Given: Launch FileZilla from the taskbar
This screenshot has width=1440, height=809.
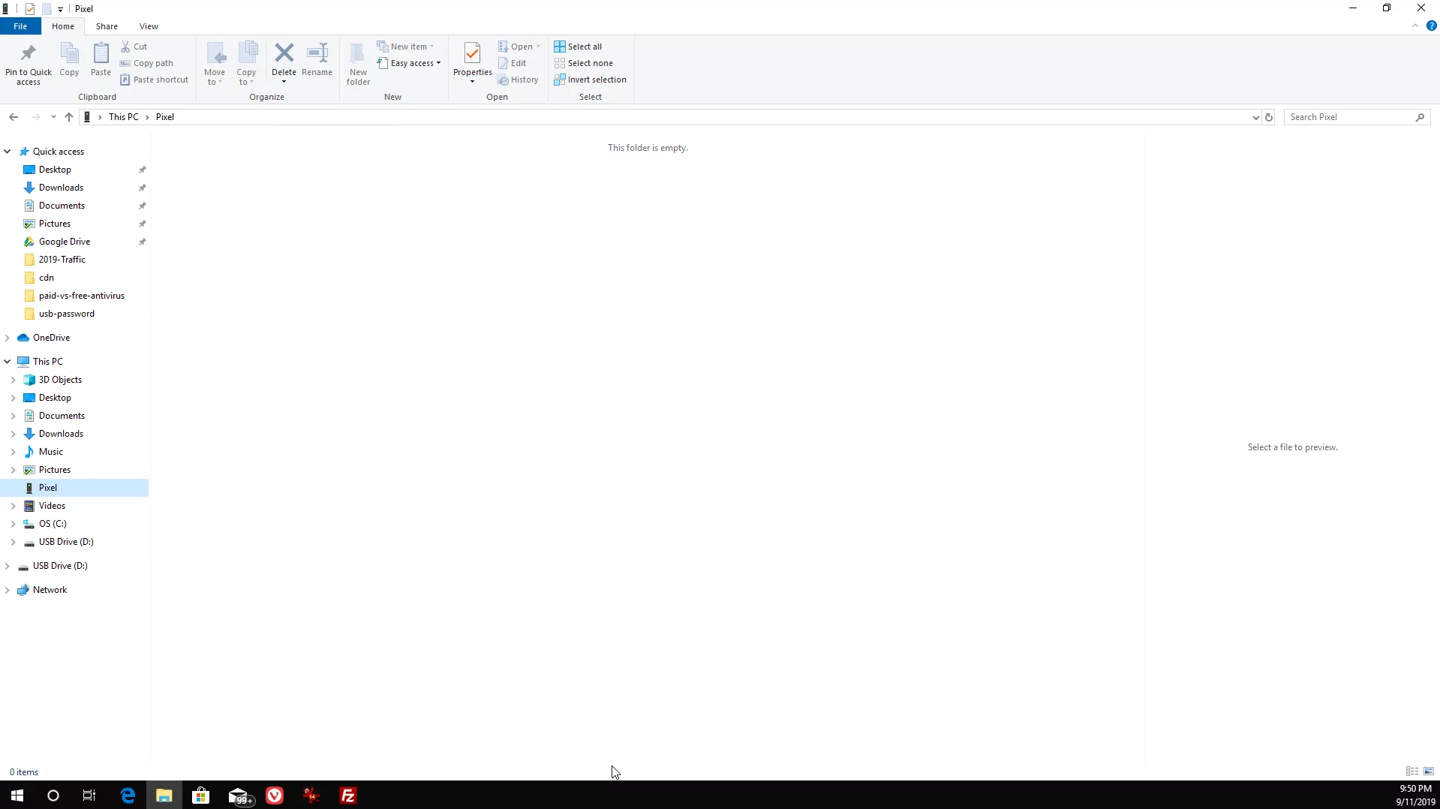Looking at the screenshot, I should pos(348,795).
